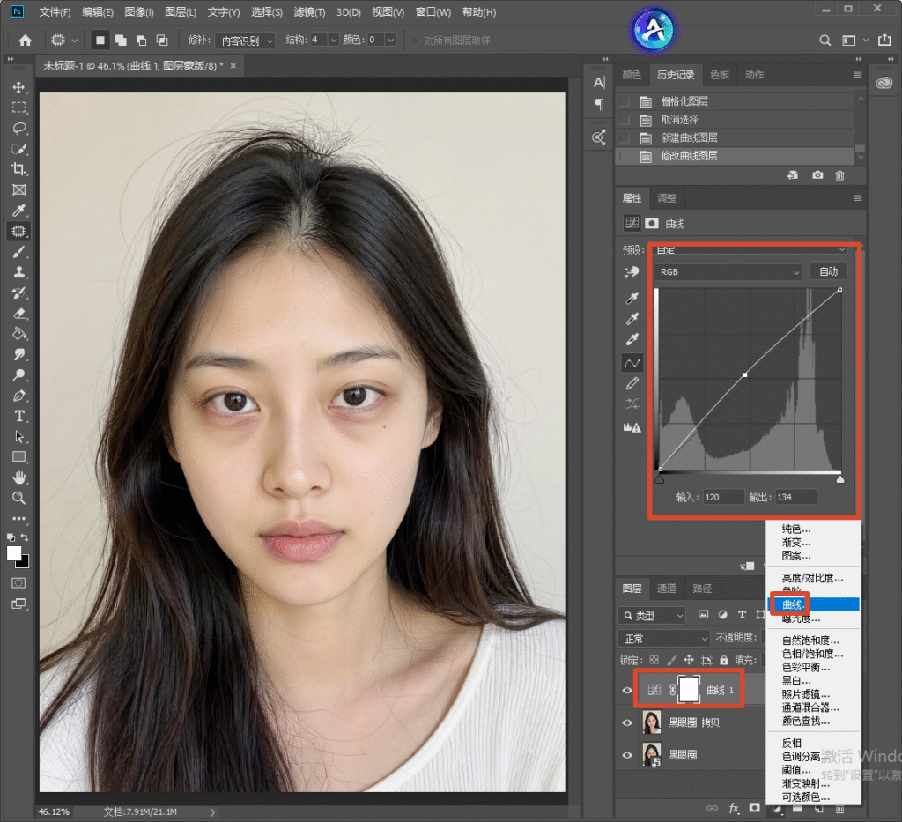Open the 颜色 value dropdown
The image size is (902, 822).
(x=391, y=41)
